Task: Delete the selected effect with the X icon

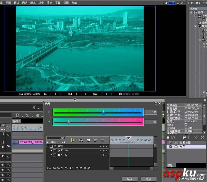Action: 202,138
